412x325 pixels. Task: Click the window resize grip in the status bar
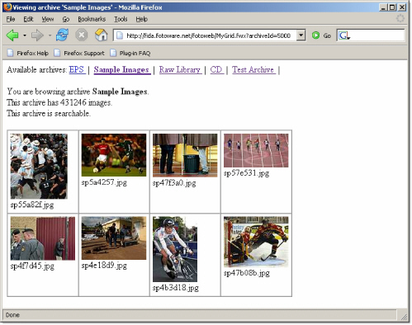tap(404, 317)
